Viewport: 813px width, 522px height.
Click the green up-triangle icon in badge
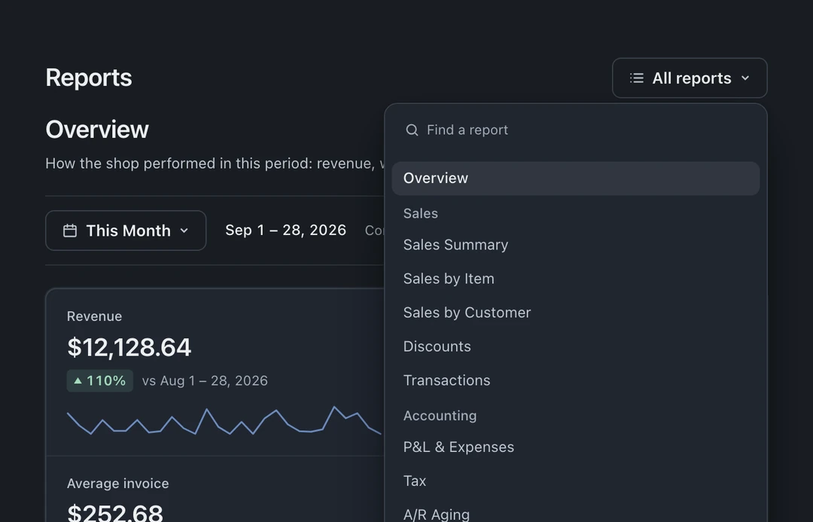click(x=78, y=381)
